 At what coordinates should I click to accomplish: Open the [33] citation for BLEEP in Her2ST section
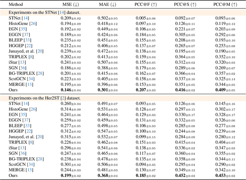[27, 126]
